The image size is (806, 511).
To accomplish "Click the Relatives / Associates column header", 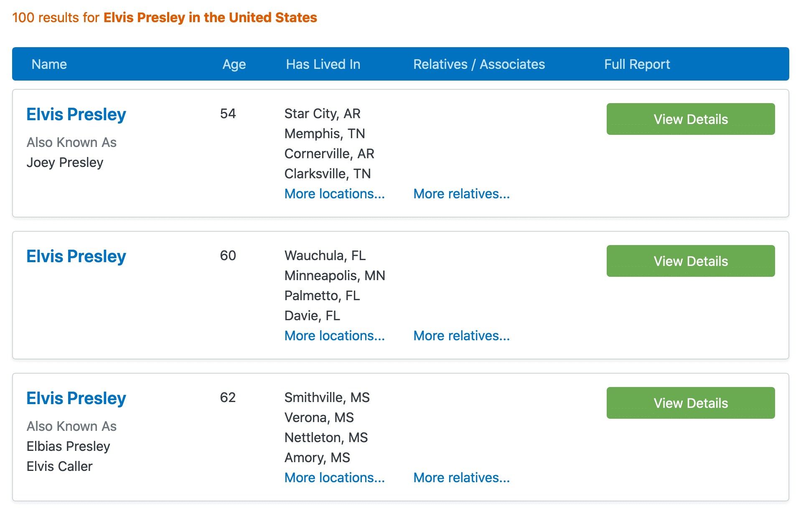I will (x=479, y=64).
